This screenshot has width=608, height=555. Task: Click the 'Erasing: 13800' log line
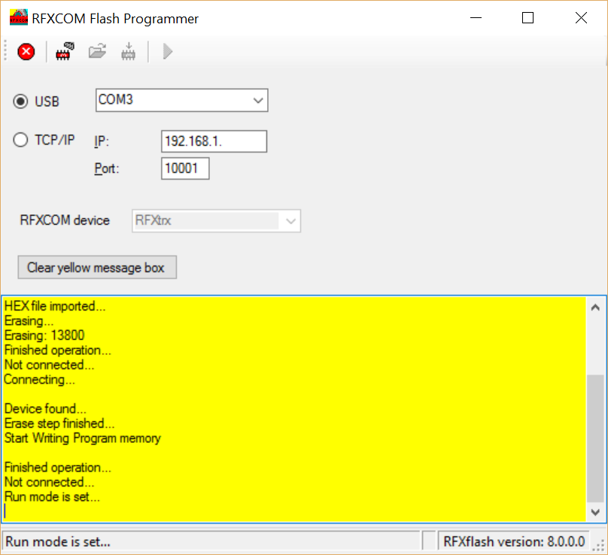[44, 335]
